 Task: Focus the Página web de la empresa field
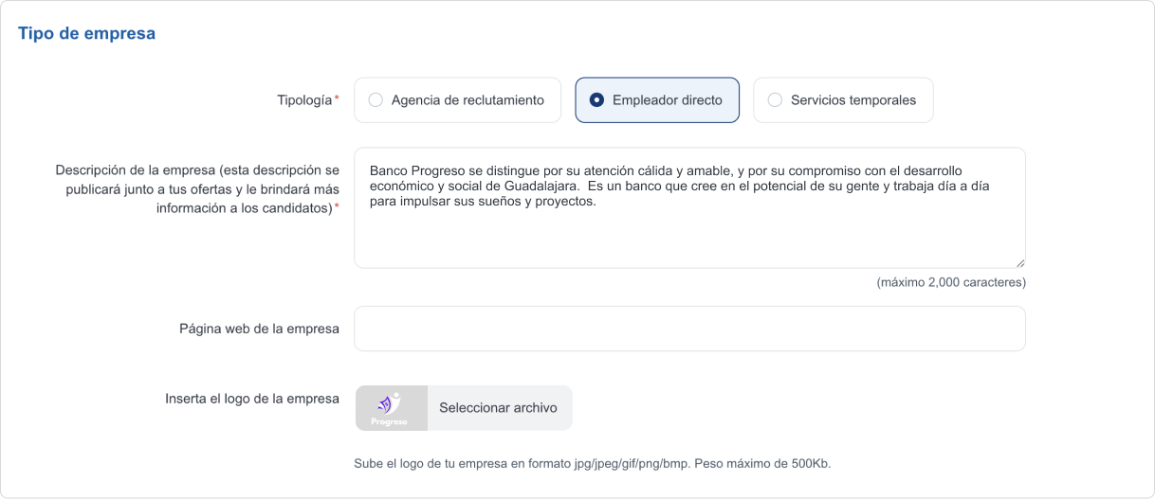click(x=689, y=329)
